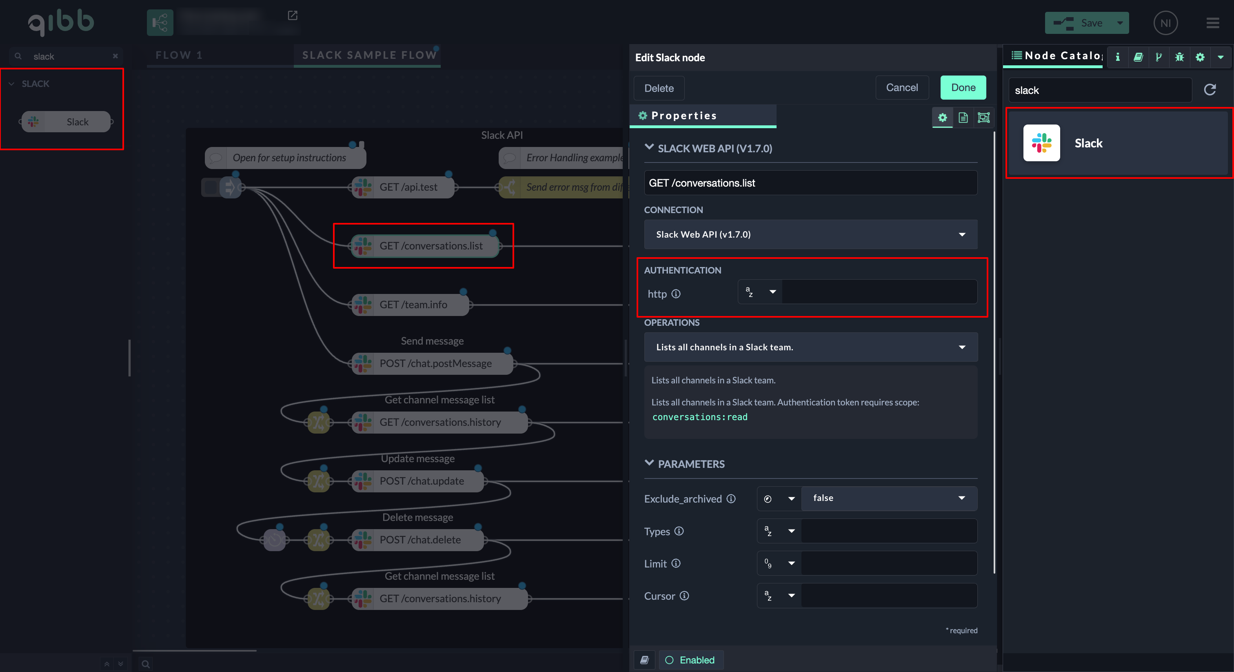This screenshot has height=672, width=1234.
Task: Open the Connection Slack Web API dropdown
Action: (810, 234)
